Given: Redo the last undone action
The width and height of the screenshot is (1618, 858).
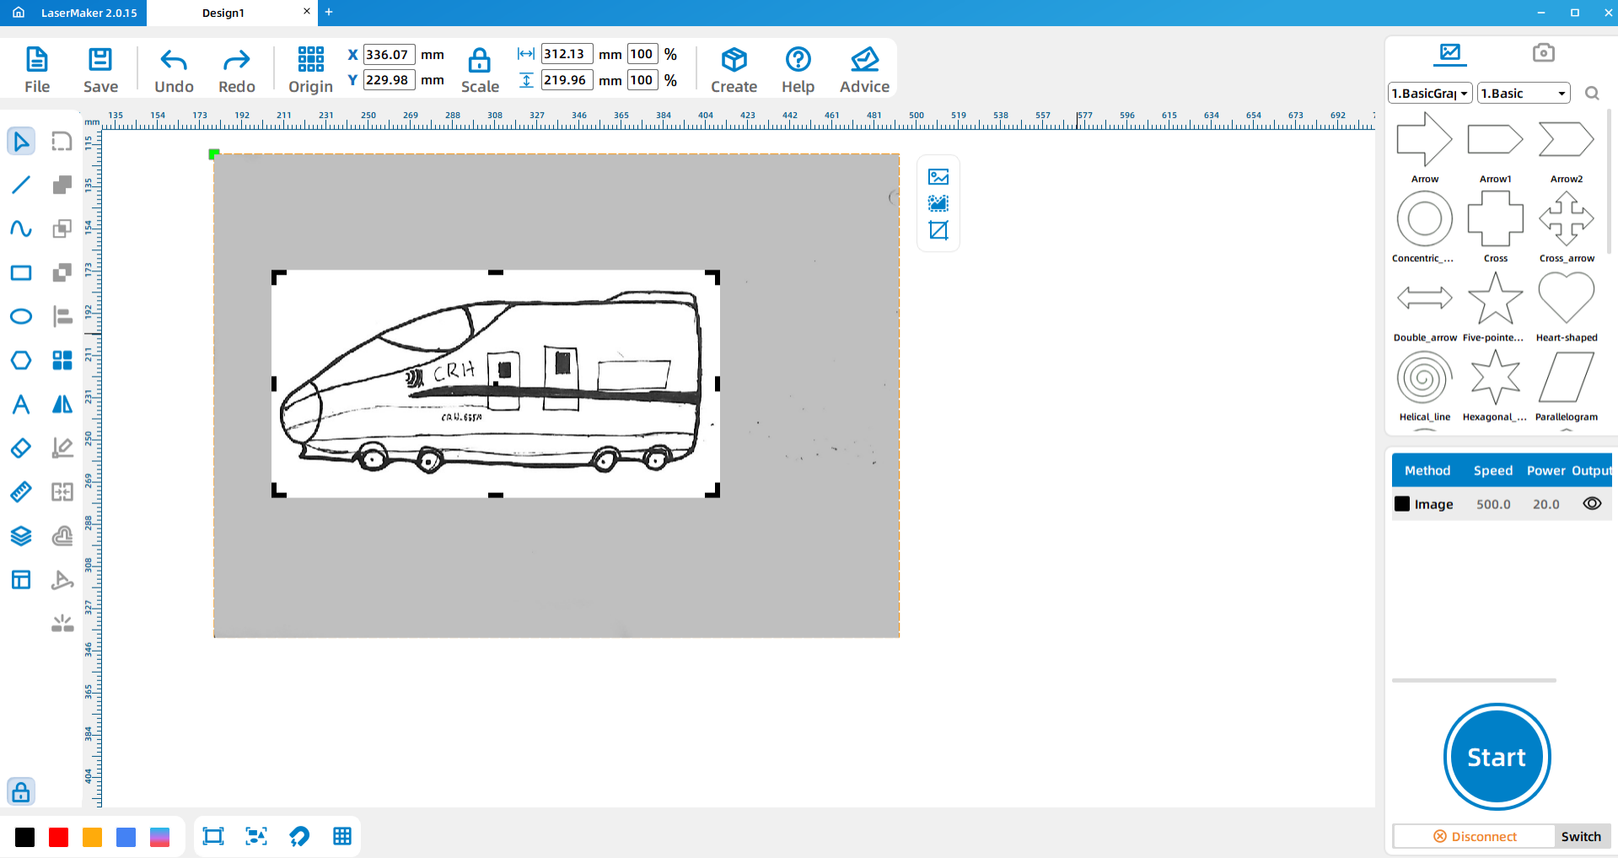Looking at the screenshot, I should [236, 70].
